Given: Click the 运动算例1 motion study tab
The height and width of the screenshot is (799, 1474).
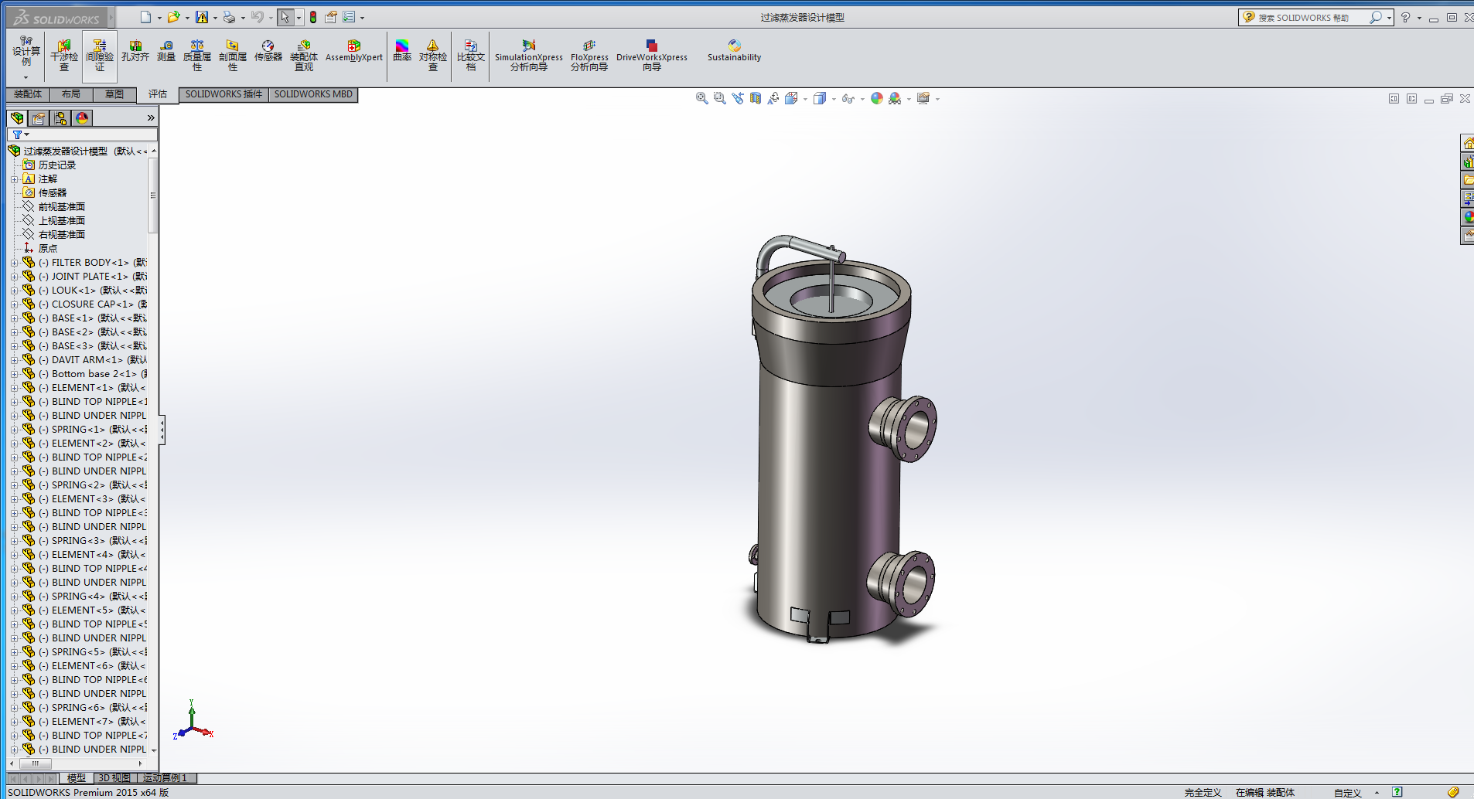Looking at the screenshot, I should coord(165,778).
